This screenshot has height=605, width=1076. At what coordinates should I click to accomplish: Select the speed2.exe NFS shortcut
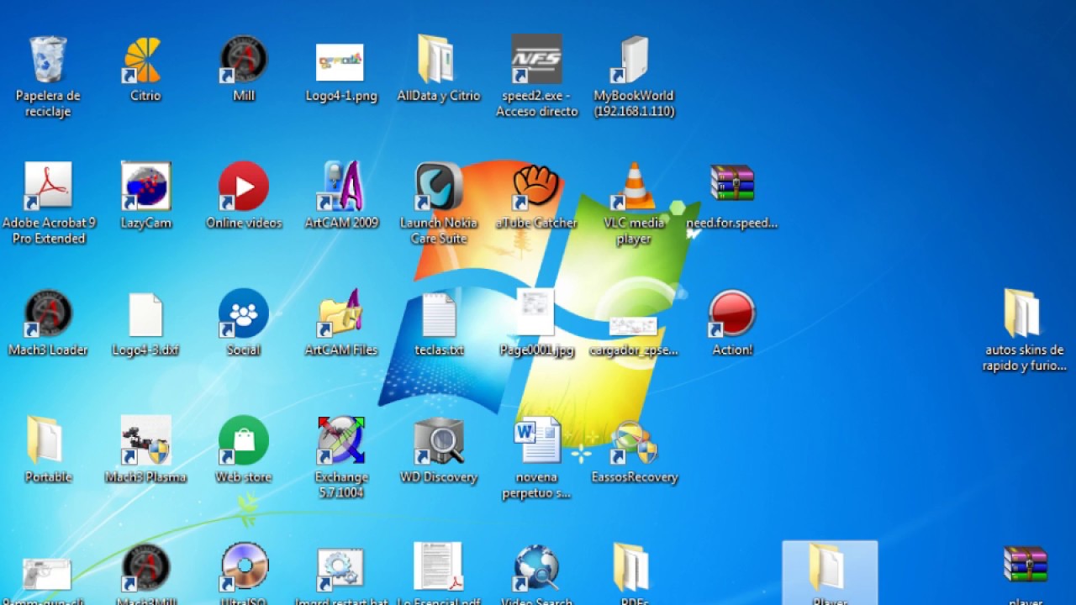click(x=536, y=60)
